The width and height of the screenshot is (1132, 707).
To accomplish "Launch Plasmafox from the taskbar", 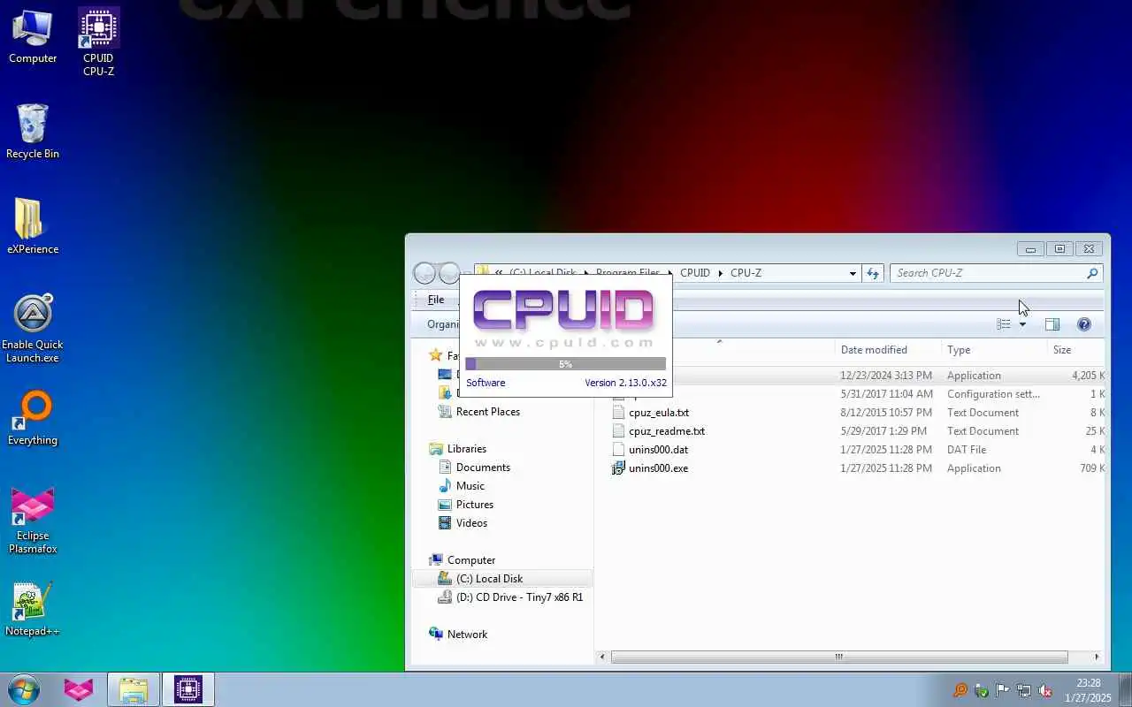I will coord(79,689).
